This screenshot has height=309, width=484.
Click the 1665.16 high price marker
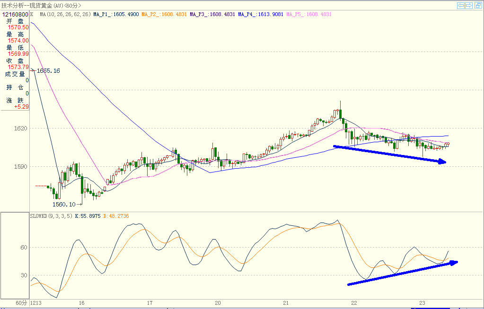pyautogui.click(x=48, y=71)
